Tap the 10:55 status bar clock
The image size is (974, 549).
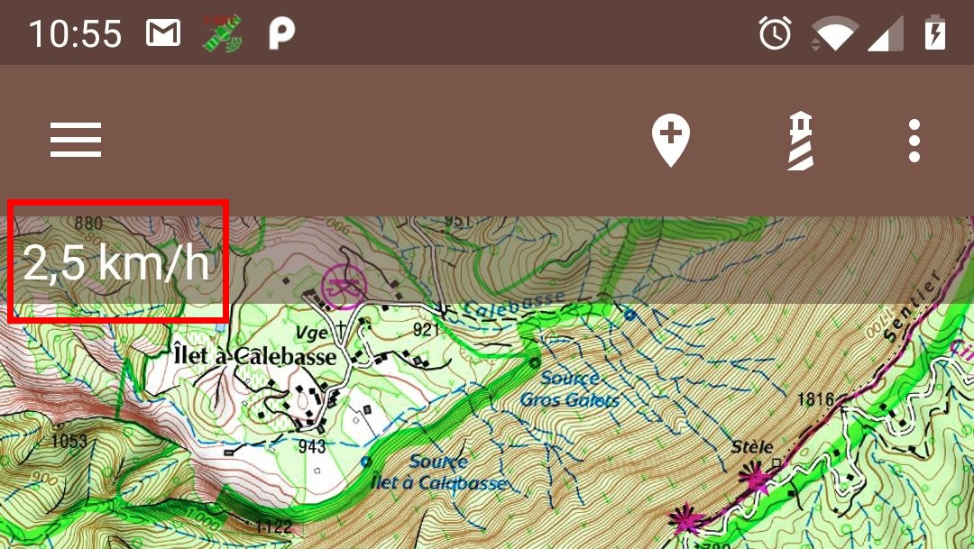75,33
